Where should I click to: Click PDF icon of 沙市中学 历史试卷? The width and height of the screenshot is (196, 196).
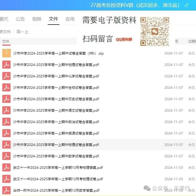[6, 99]
